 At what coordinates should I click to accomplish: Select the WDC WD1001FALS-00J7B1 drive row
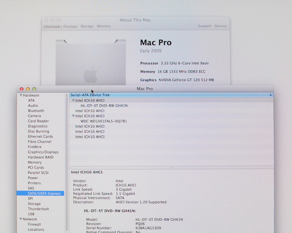pyautogui.click(x=171, y=121)
